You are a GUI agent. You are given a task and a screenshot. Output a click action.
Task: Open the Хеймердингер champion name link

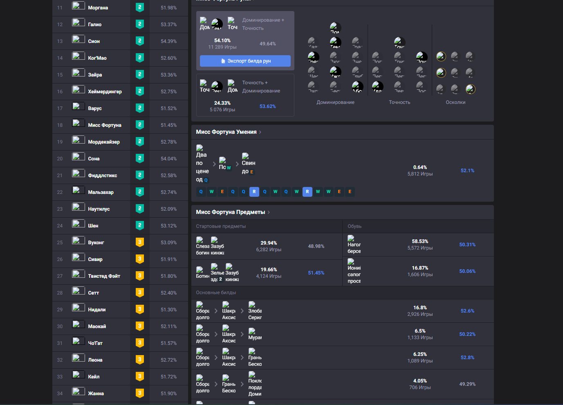[105, 92]
